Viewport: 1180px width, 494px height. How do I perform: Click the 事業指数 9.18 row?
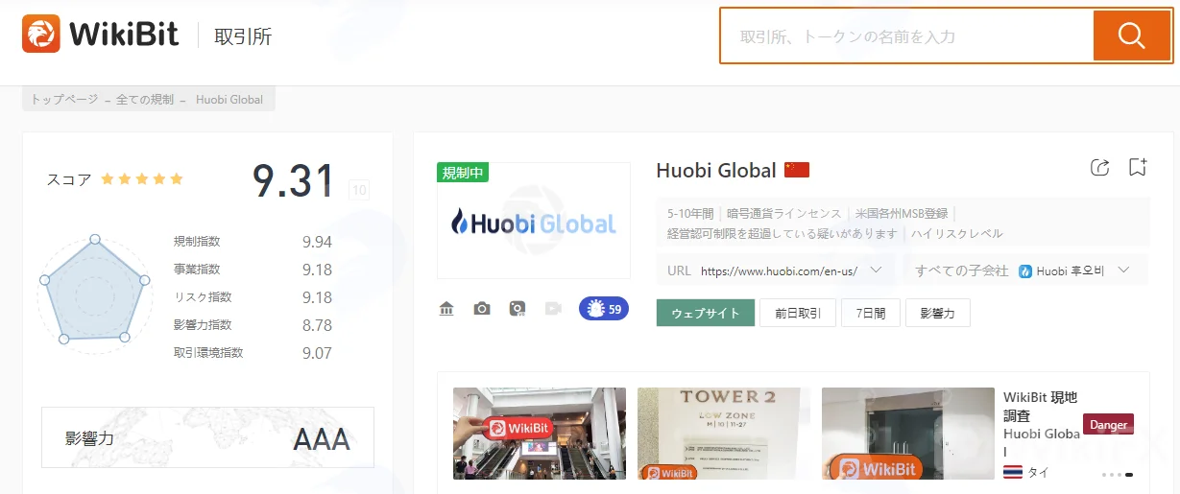coord(253,270)
